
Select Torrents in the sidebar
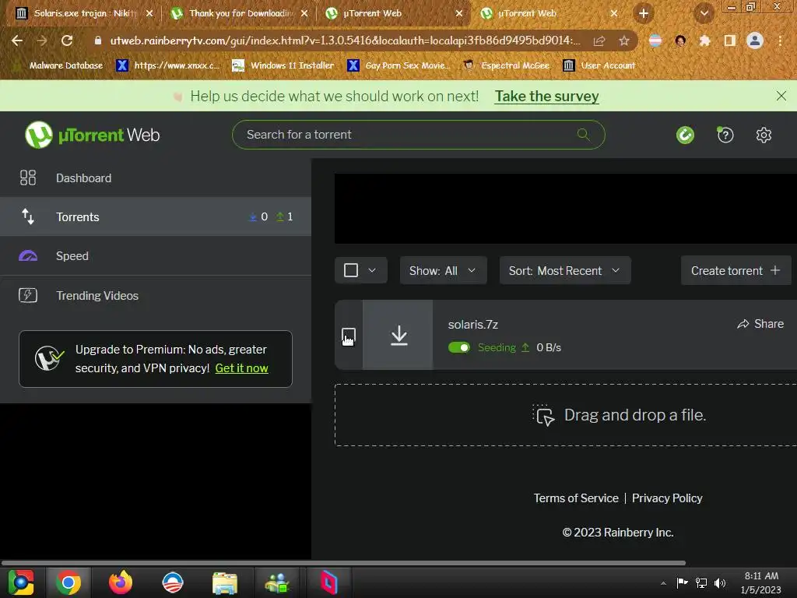tap(156, 216)
